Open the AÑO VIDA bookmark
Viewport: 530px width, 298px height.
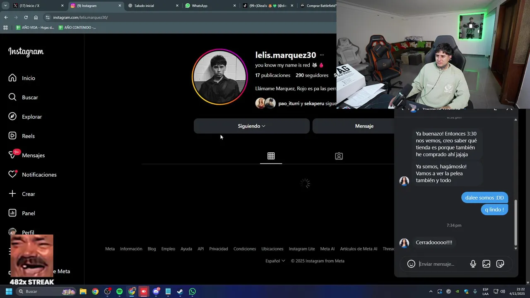[x=35, y=28]
